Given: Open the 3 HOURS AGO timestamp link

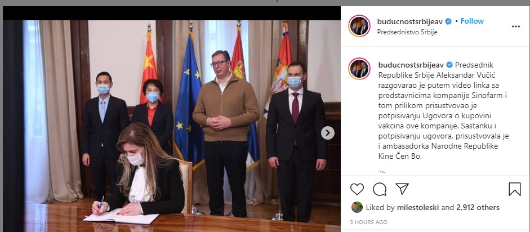Looking at the screenshot, I should point(368,222).
